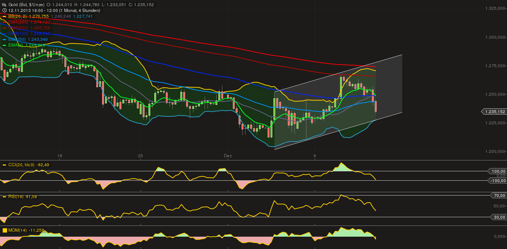
Task: Click the dark red EMA(200) legend marker
Action: (x=4, y=28)
